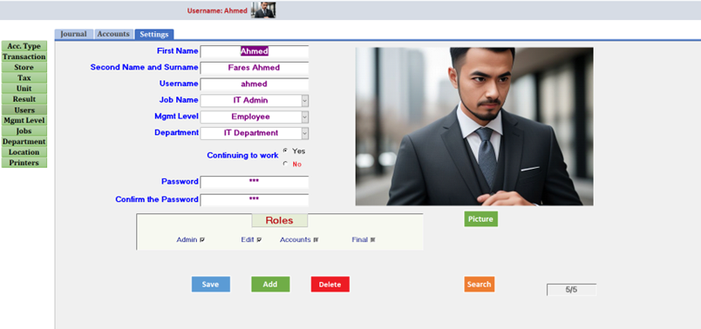Select No for Continuing to work
701x329 pixels.
click(285, 164)
